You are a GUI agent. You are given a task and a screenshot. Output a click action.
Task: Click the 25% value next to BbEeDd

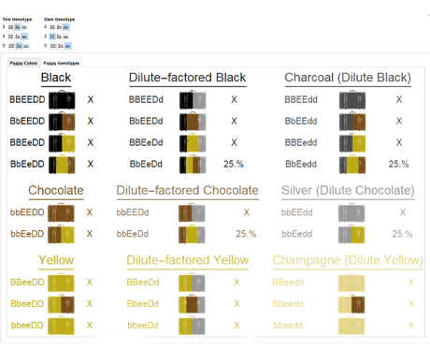(234, 164)
